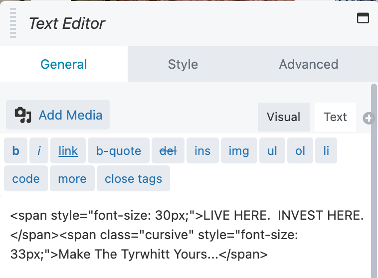The height and width of the screenshot is (278, 378).
Task: Insert list item with li button
Action: (326, 150)
